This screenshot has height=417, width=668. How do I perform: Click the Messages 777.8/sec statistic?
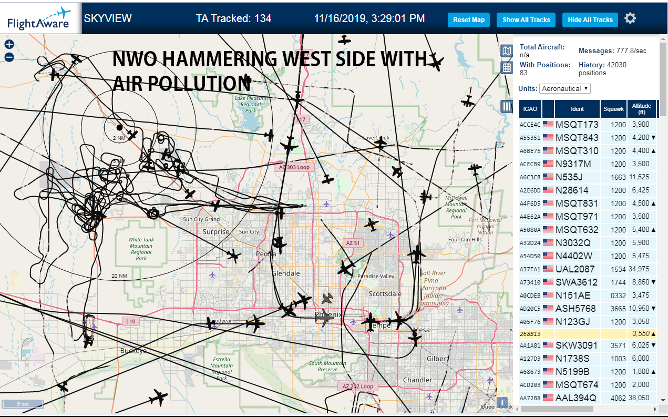612,50
